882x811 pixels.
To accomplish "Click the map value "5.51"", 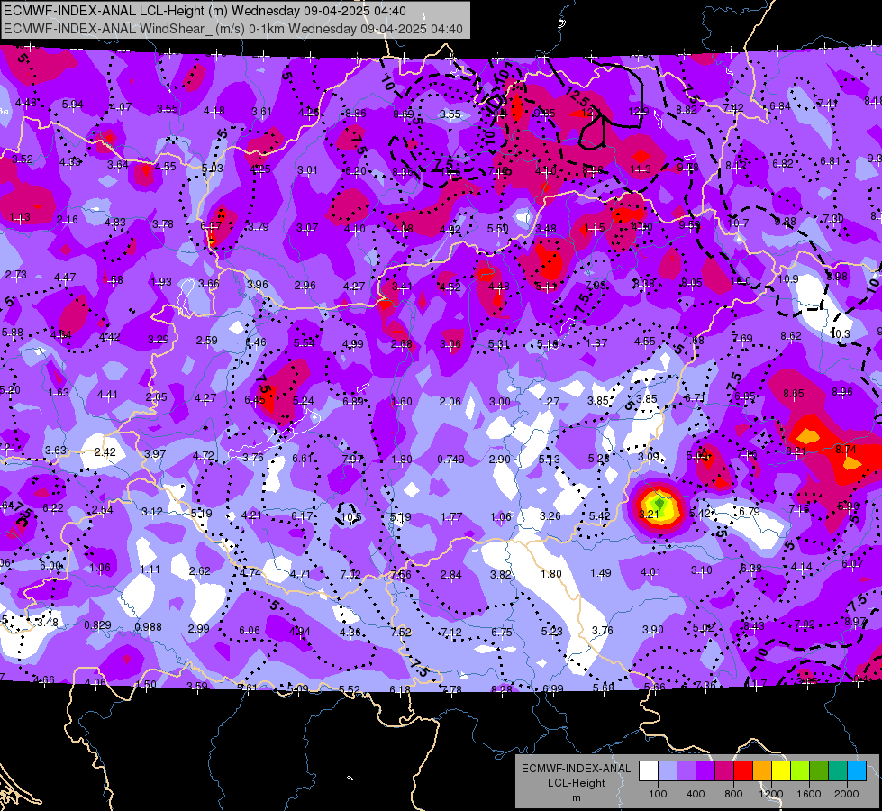I will [498, 229].
